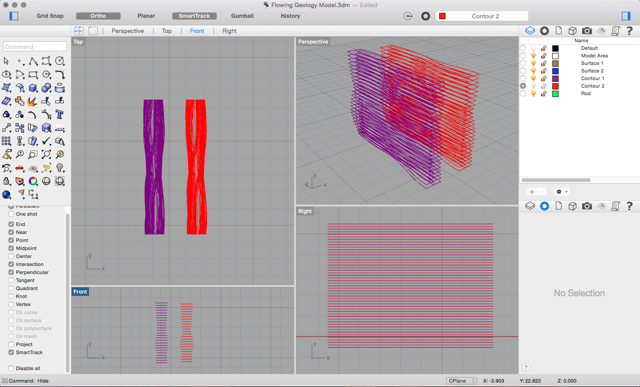The width and height of the screenshot is (640, 387).
Task: Open the camera Named Views tab in top panel
Action: click(x=587, y=31)
